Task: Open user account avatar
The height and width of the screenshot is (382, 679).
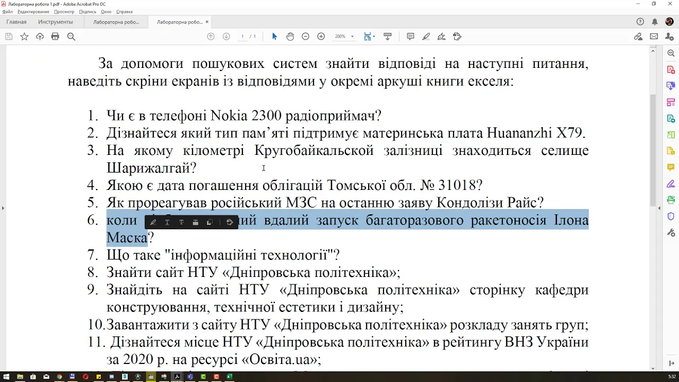Action: click(669, 22)
